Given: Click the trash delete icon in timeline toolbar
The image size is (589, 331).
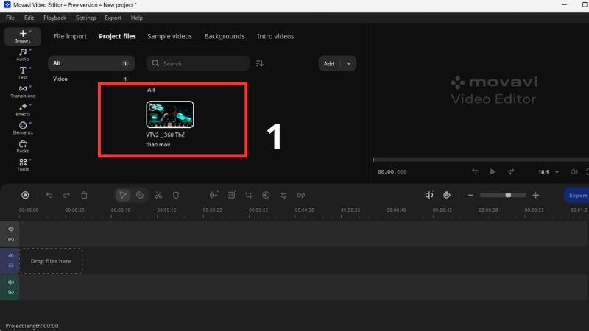Looking at the screenshot, I should coord(84,195).
